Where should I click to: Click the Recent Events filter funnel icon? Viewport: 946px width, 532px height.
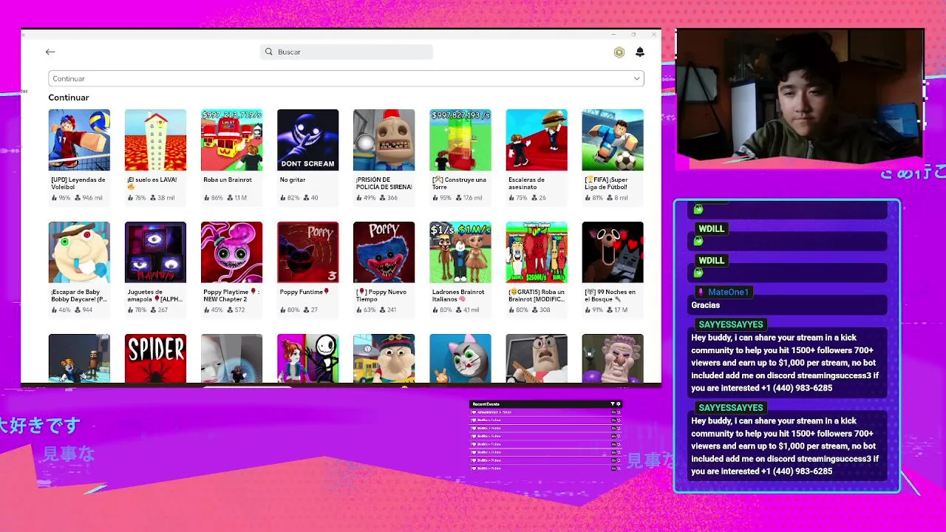(x=612, y=404)
